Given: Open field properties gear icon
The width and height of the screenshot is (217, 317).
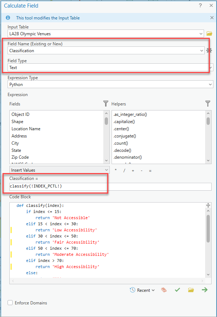Looking at the screenshot, I should point(209,51).
